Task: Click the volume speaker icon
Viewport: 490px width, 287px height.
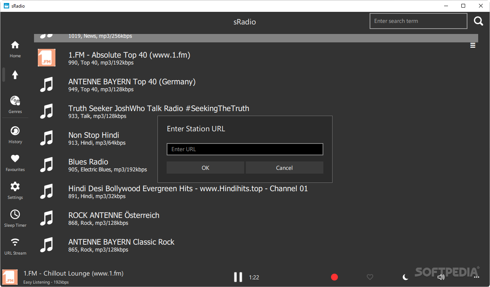Action: point(441,277)
